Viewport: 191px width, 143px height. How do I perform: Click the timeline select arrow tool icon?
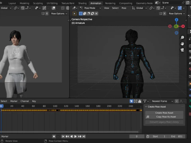click(131, 101)
